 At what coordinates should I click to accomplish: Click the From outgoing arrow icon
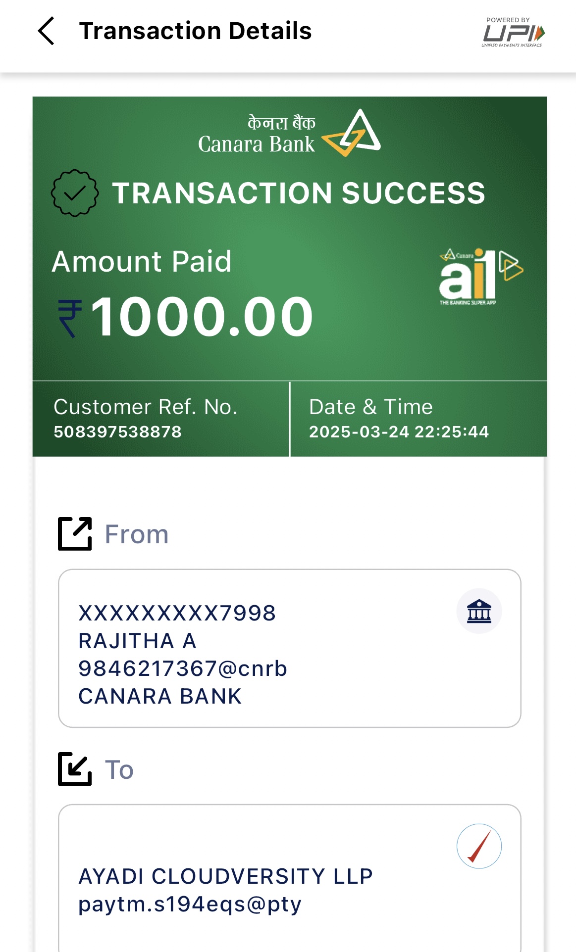[x=75, y=534]
